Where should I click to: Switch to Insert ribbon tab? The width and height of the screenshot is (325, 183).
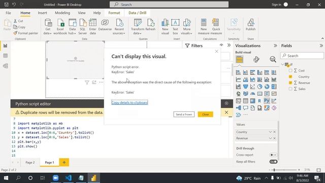pos(42,13)
